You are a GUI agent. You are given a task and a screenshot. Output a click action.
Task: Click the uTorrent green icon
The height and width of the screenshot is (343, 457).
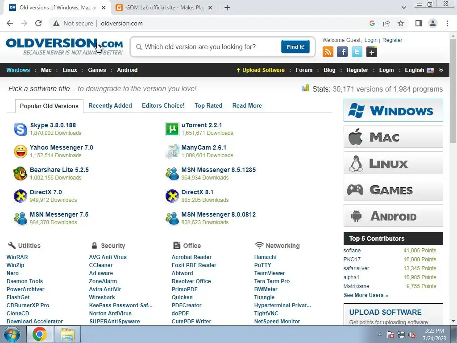172,129
